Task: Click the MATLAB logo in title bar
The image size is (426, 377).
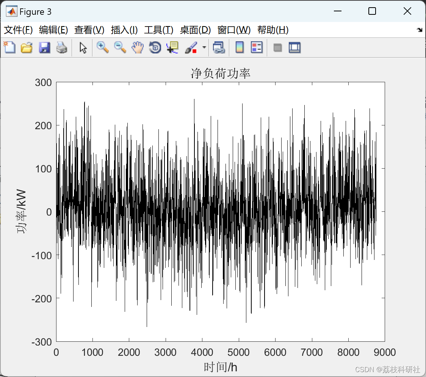Action: 11,11
